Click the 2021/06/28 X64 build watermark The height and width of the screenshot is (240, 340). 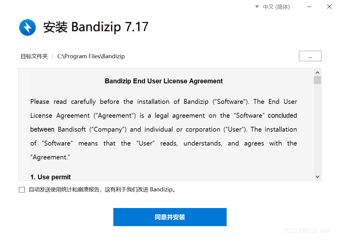point(307,231)
